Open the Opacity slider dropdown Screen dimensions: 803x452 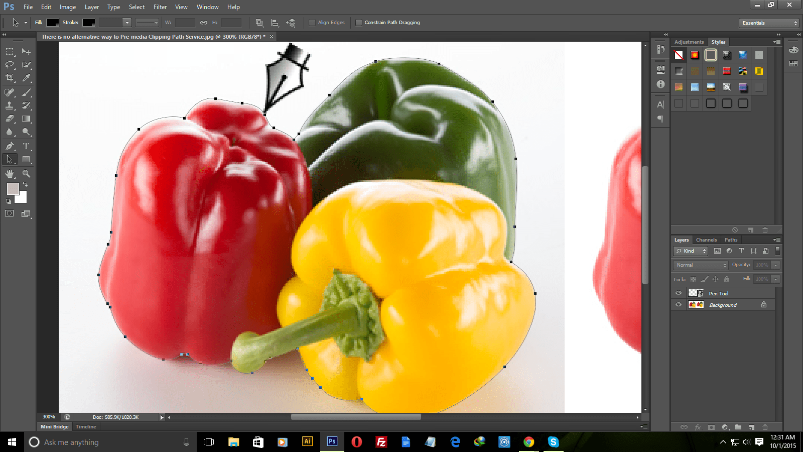775,265
